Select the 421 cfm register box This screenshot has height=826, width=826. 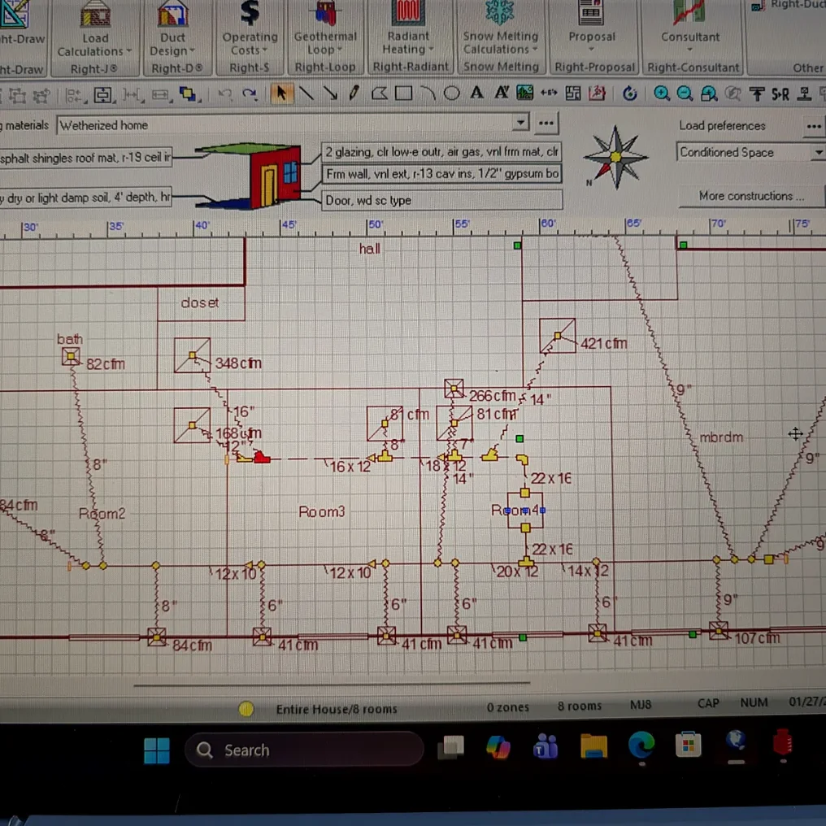(x=558, y=336)
